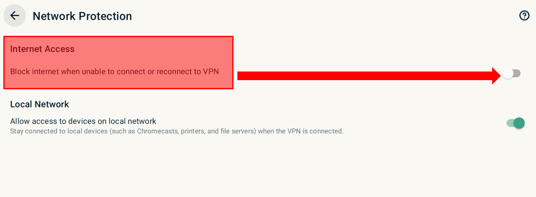Select 'Allow access to devices on local network' label
The height and width of the screenshot is (197, 536).
pyautogui.click(x=83, y=121)
